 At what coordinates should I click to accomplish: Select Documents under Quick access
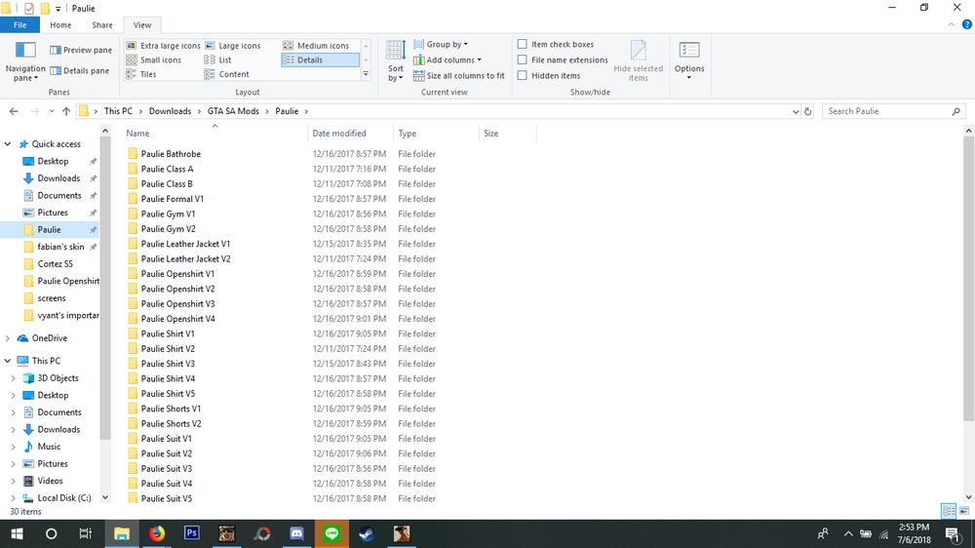click(x=59, y=195)
